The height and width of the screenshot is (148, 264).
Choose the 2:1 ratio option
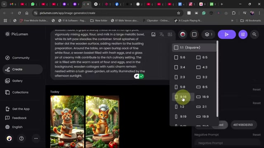(x=201, y=107)
